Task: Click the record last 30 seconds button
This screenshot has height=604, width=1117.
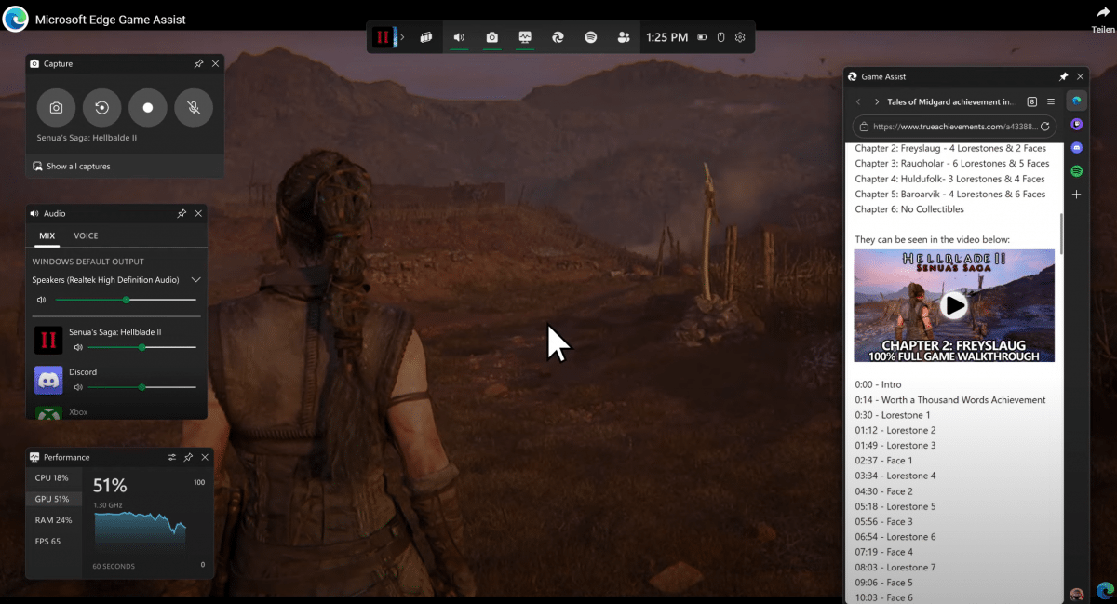Action: pyautogui.click(x=101, y=108)
